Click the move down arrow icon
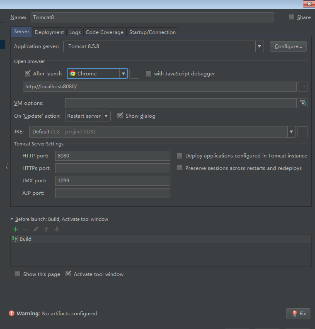 tap(57, 229)
